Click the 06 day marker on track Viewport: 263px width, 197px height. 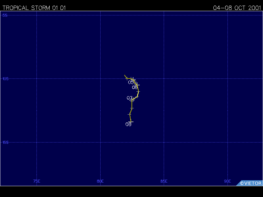[135, 87]
